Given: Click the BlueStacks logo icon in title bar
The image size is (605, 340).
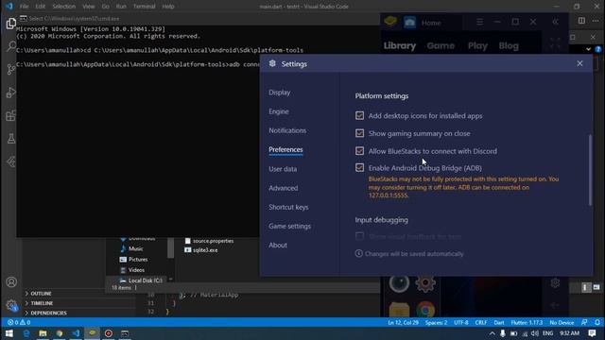Looking at the screenshot, I should pyautogui.click(x=390, y=22).
